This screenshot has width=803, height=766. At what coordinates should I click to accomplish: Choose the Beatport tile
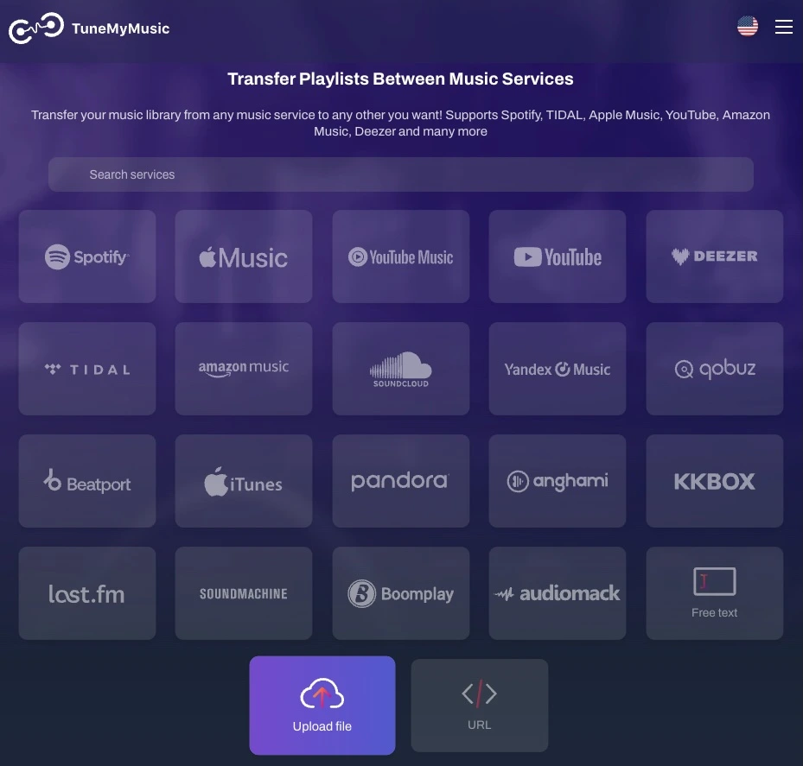coord(87,481)
